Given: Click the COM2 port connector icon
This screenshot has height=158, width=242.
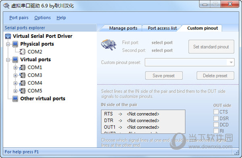Looking at the screenshot, I should pos(23,52).
